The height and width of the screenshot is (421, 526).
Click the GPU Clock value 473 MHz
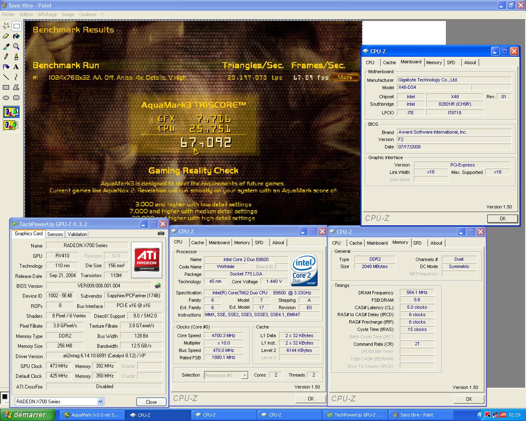[x=59, y=366]
